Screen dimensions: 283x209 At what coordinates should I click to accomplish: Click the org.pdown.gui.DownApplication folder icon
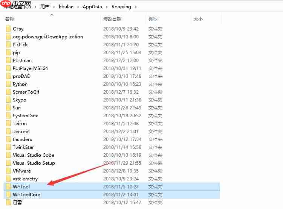click(x=8, y=37)
